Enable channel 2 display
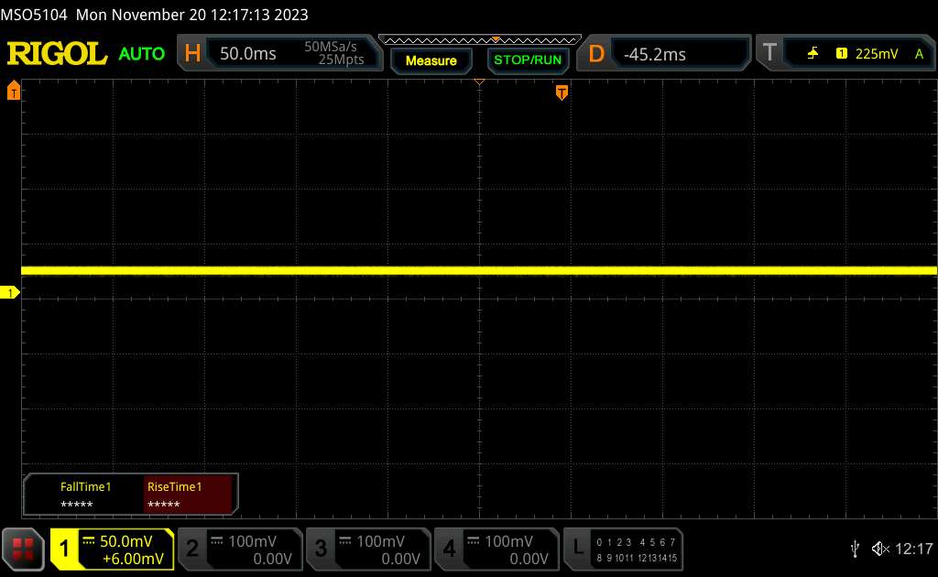 [239, 549]
